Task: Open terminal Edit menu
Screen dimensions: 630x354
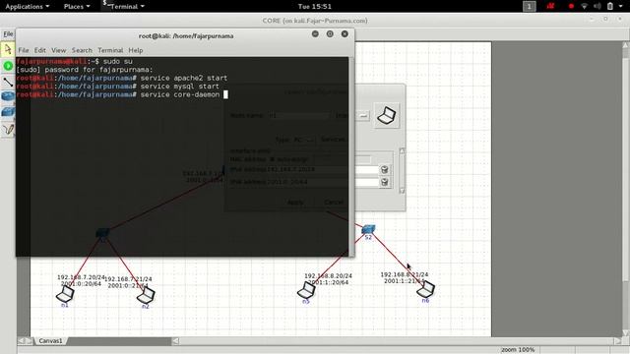Action: pyautogui.click(x=39, y=50)
